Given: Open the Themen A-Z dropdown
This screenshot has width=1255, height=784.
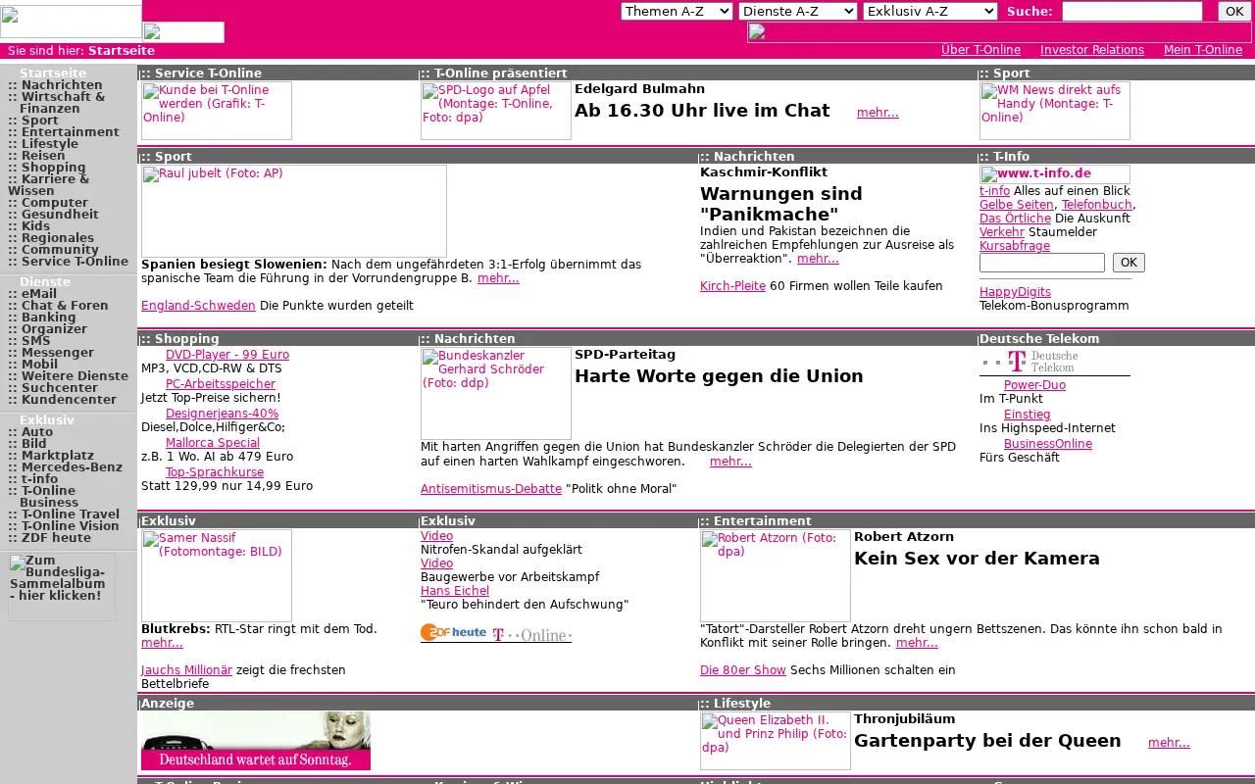Looking at the screenshot, I should 677,11.
